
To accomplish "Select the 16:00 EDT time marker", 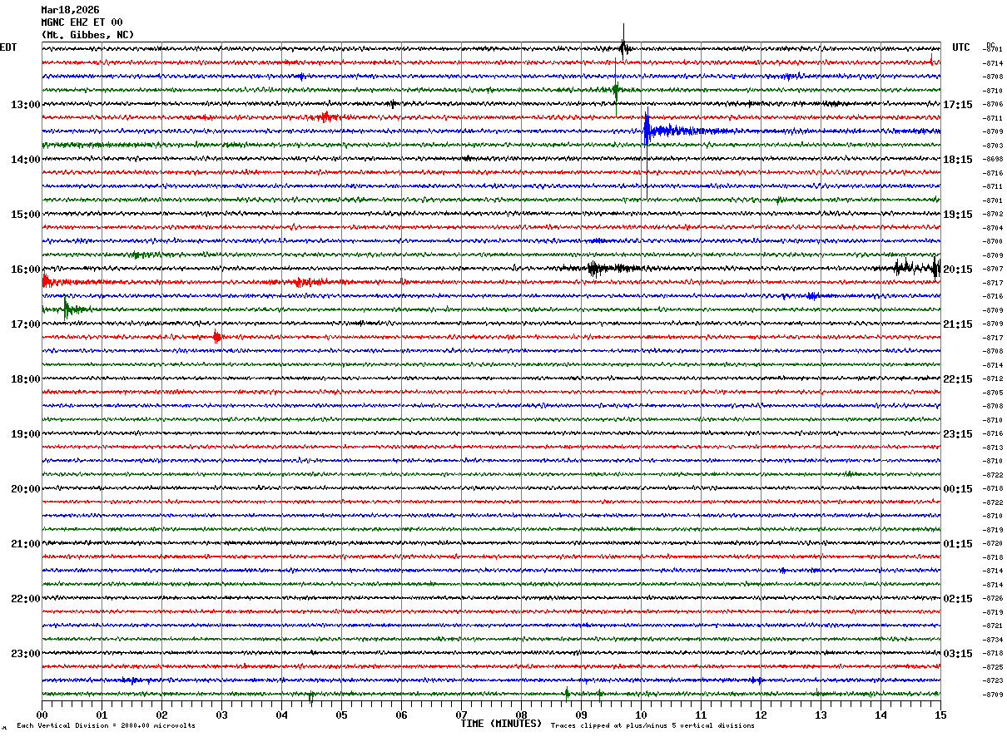I will tap(26, 270).
